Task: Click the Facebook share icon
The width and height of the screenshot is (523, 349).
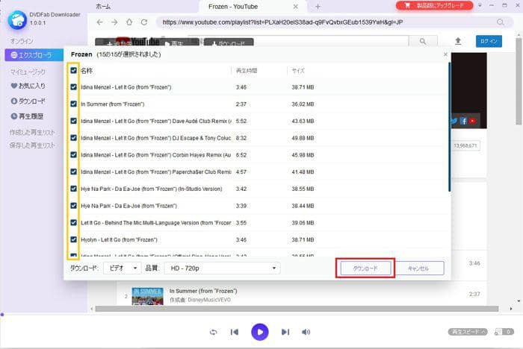Action: 463,122
